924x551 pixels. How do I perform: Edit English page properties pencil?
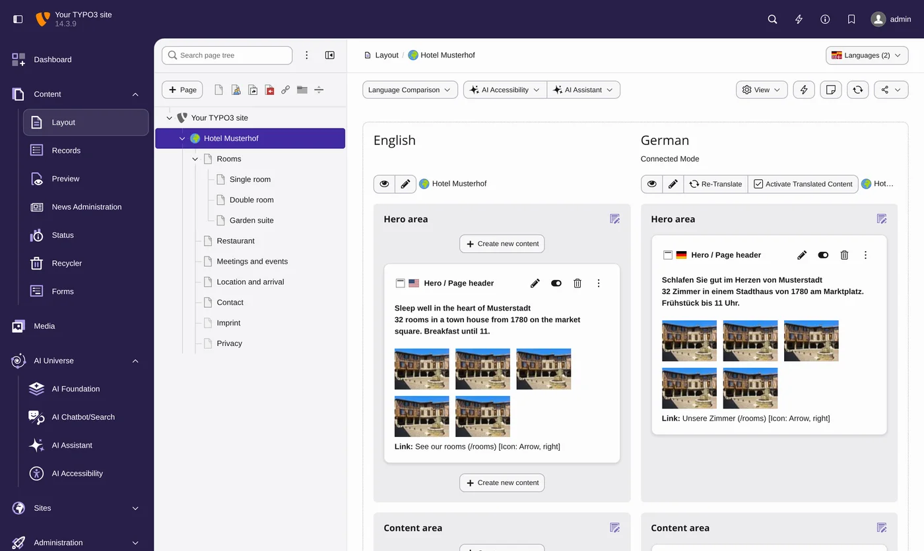(405, 184)
